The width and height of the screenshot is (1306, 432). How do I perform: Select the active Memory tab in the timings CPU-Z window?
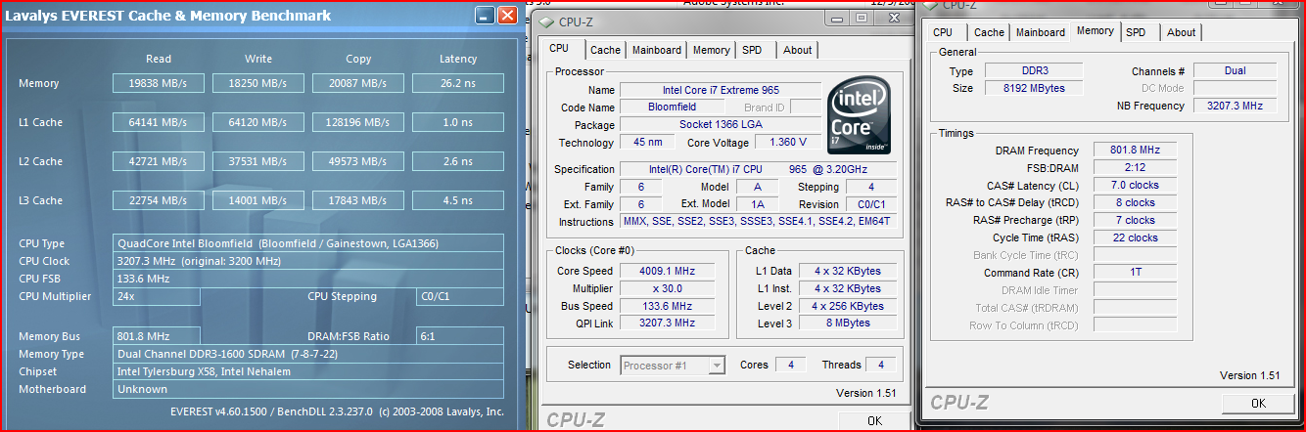point(1095,31)
